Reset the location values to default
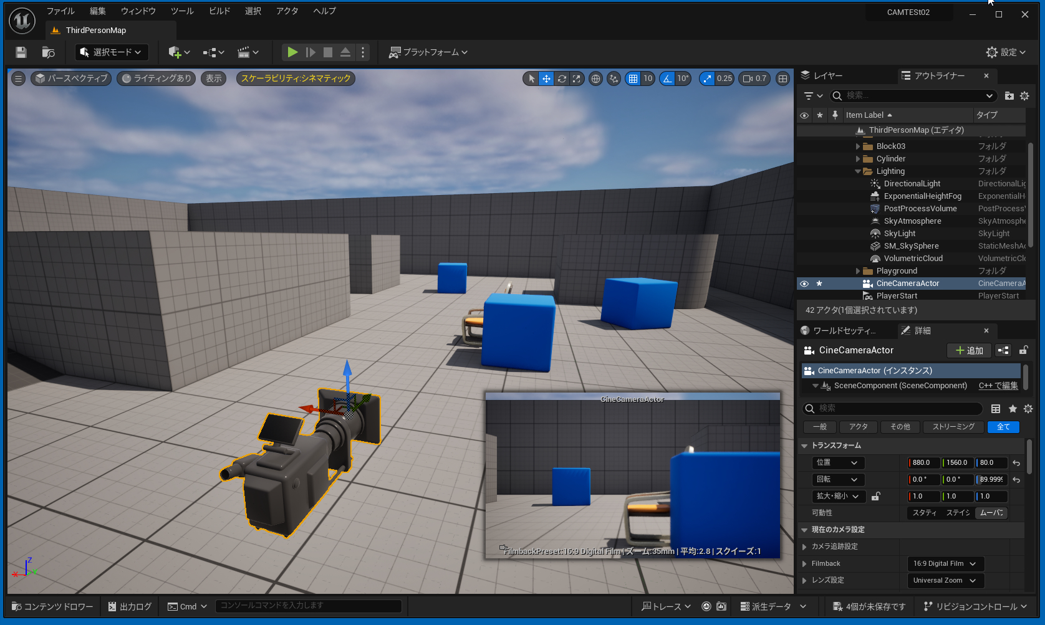The image size is (1045, 625). [x=1016, y=463]
